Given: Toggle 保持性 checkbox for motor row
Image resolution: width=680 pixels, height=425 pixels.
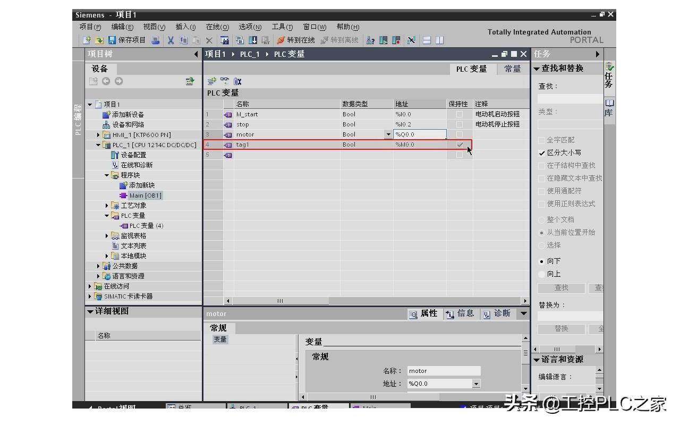Looking at the screenshot, I should pyautogui.click(x=460, y=134).
